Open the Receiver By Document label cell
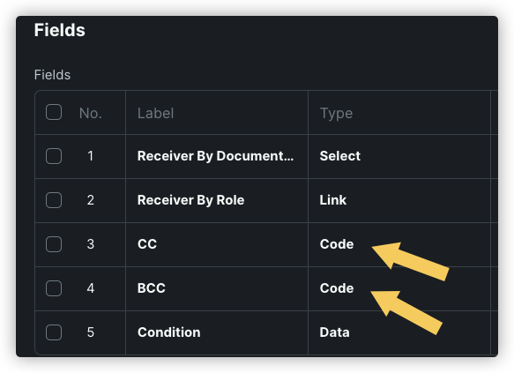Viewport: 514px width, 373px height. click(x=217, y=156)
